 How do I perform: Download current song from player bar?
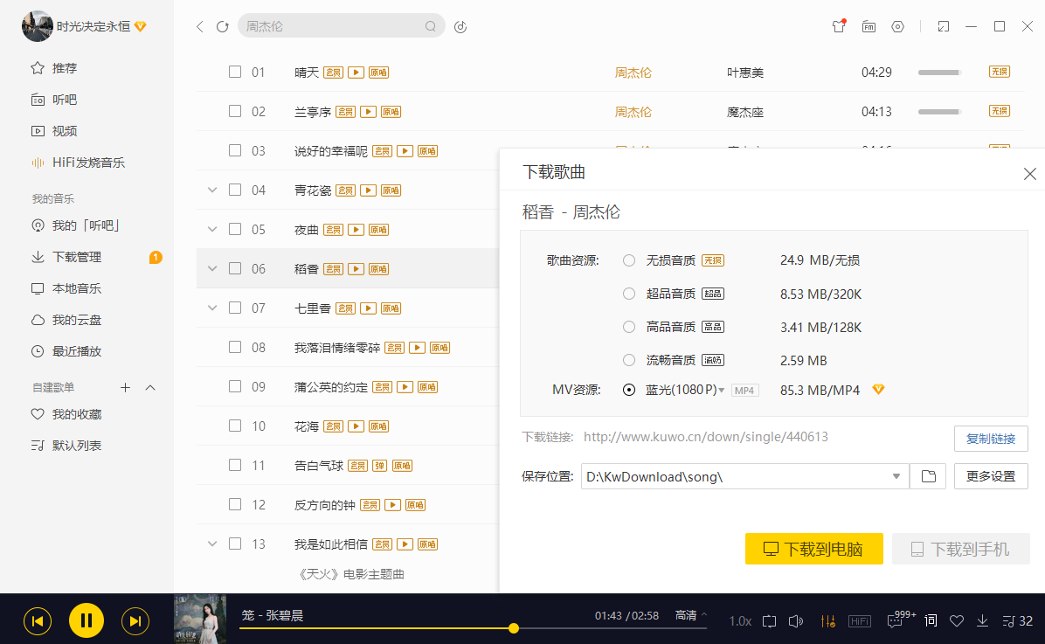point(982,621)
